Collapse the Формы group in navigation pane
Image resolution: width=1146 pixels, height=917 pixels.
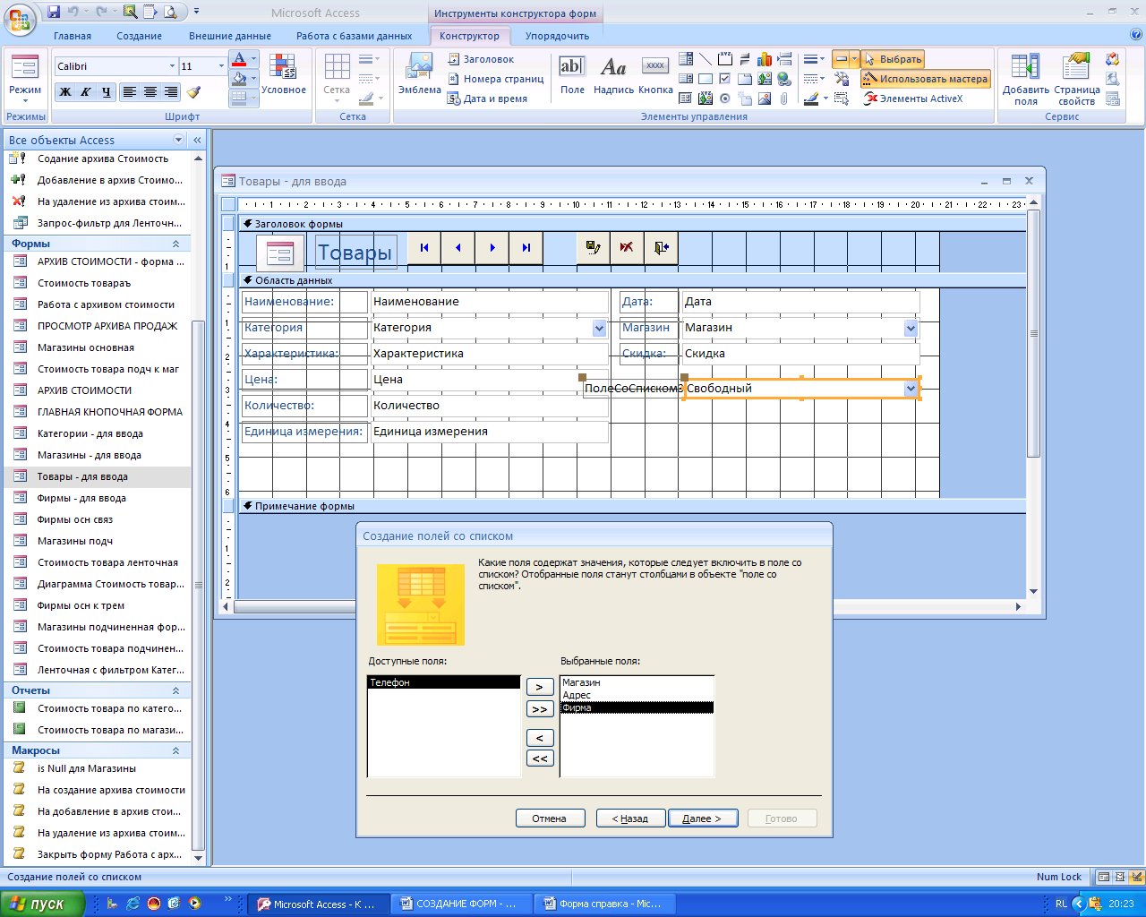175,244
